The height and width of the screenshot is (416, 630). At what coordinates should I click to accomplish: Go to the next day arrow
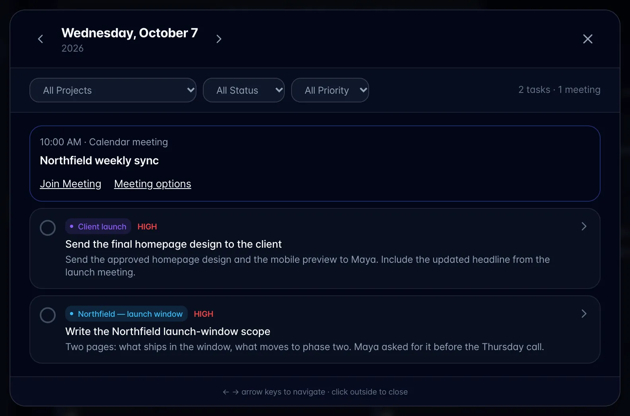[219, 39]
